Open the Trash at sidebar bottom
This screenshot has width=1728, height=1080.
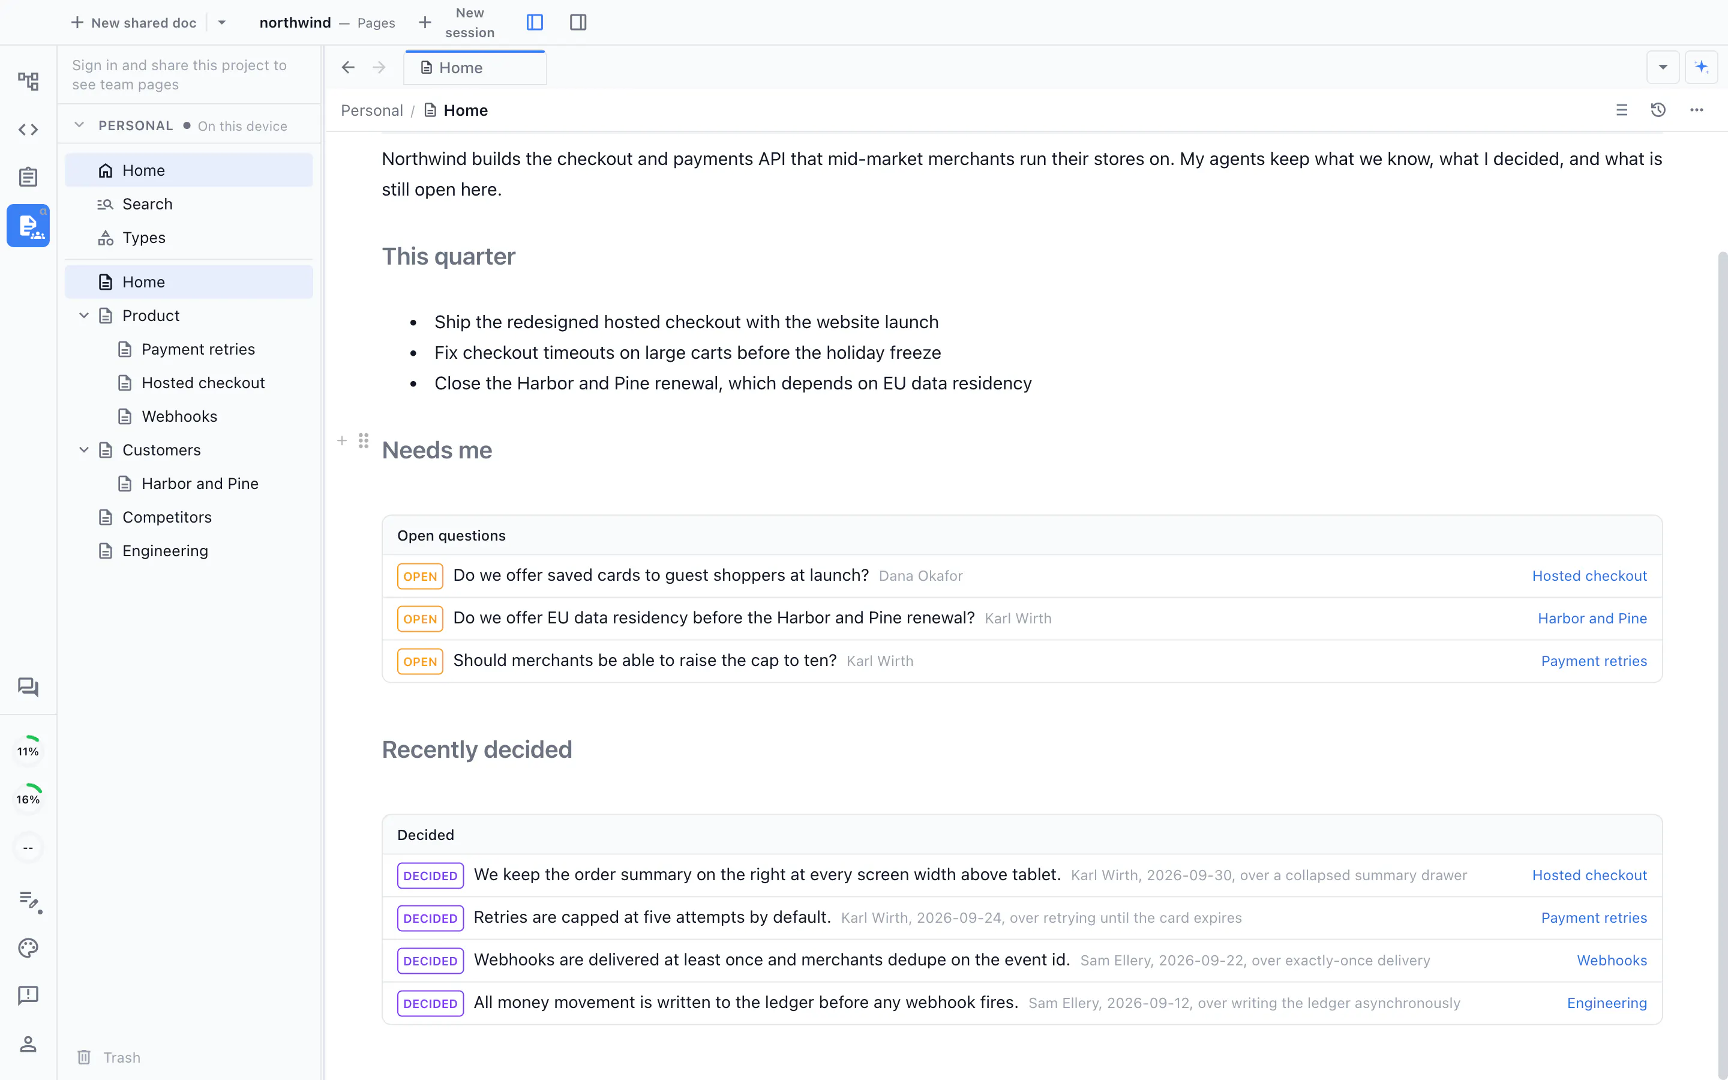click(x=109, y=1057)
